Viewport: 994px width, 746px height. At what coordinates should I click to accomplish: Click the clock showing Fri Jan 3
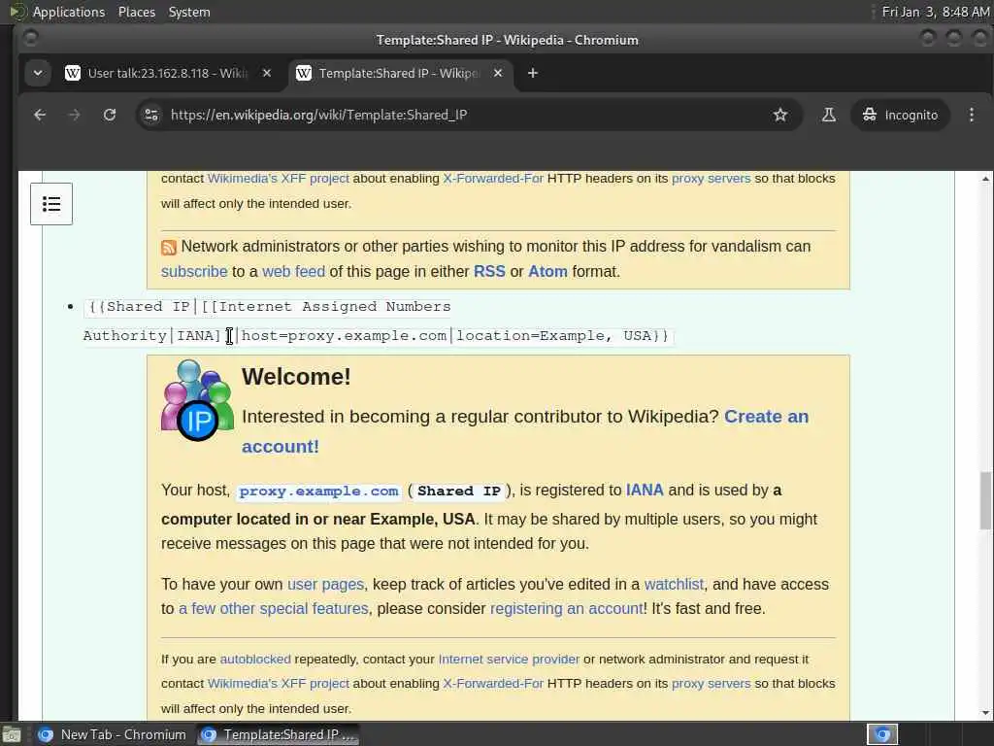click(x=935, y=12)
